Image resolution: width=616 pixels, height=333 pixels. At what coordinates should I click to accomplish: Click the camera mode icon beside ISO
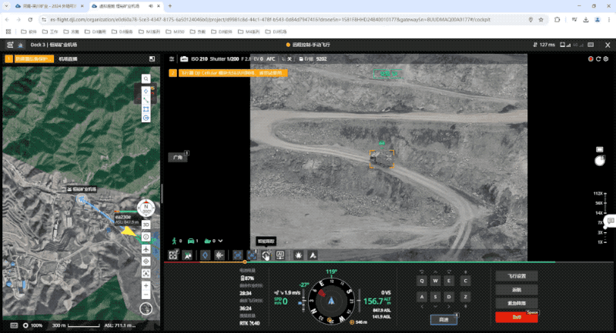point(184,59)
